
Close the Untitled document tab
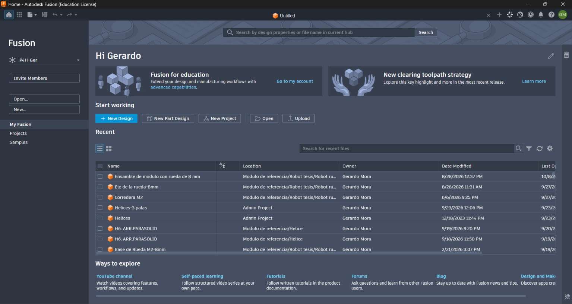(489, 15)
